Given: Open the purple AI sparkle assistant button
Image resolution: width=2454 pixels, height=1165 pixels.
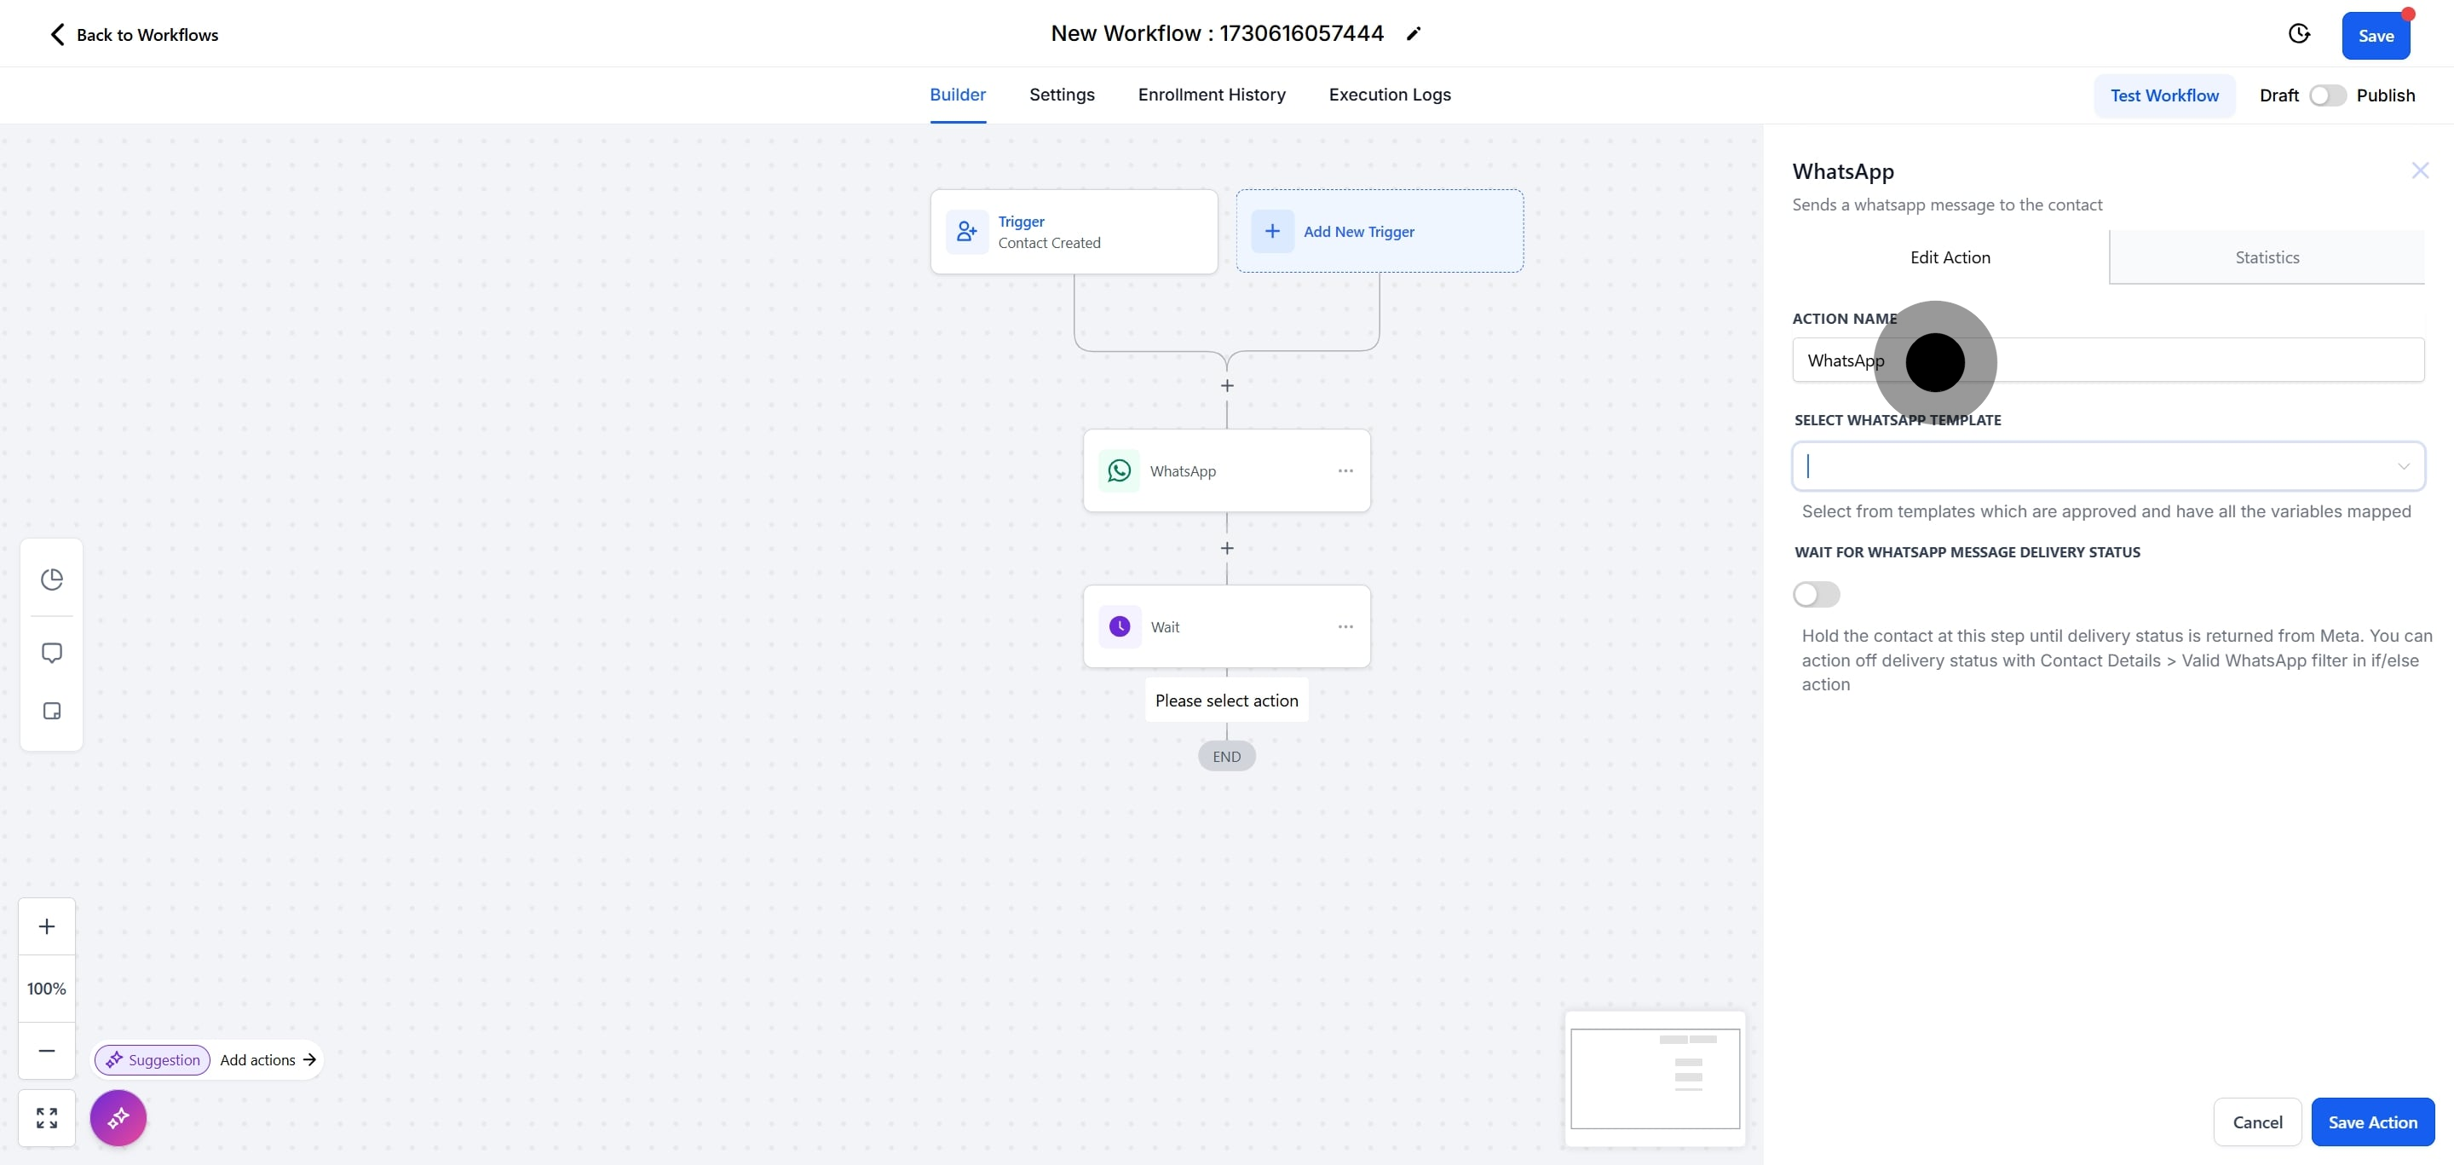Looking at the screenshot, I should (x=118, y=1117).
